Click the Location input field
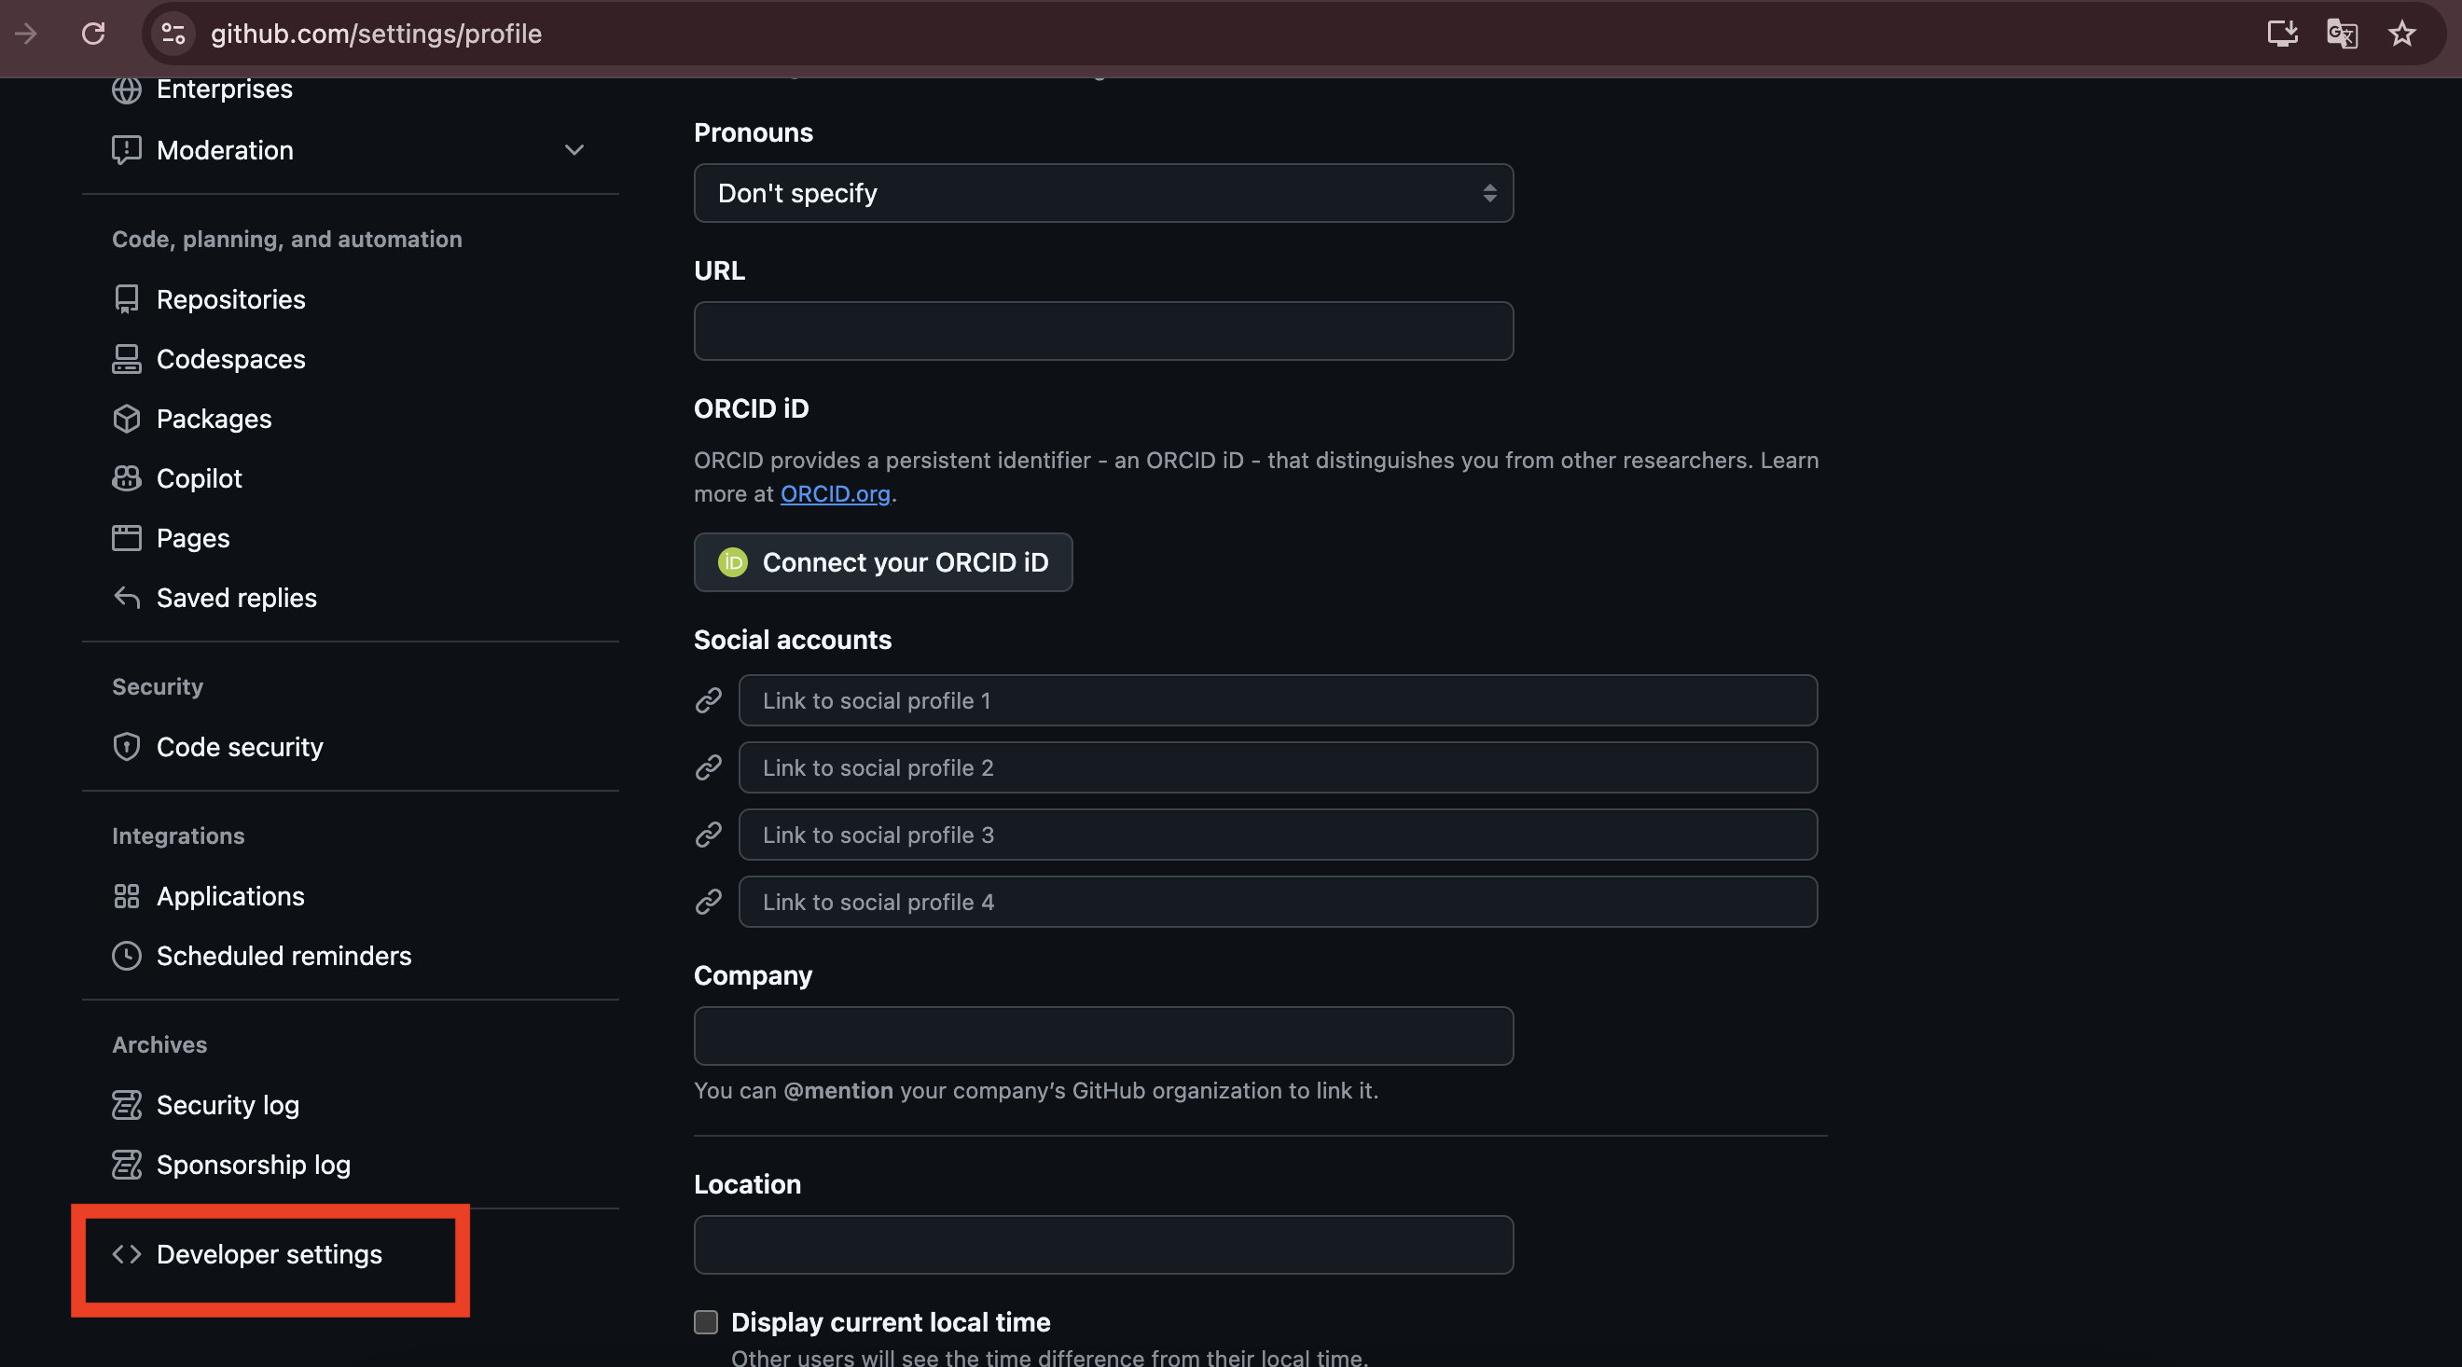 (1103, 1245)
